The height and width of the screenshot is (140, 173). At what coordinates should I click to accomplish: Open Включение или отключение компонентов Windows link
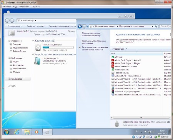(x=95, y=48)
